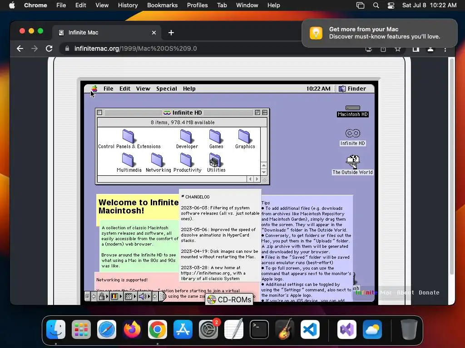
Task: Click the 'Welcome to Infinite Macintosh!' sticky note
Action: click(138, 206)
